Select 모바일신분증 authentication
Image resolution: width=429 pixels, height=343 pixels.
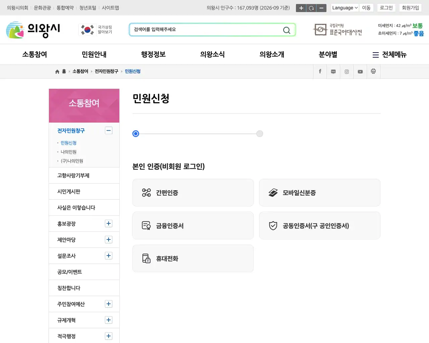coord(320,193)
